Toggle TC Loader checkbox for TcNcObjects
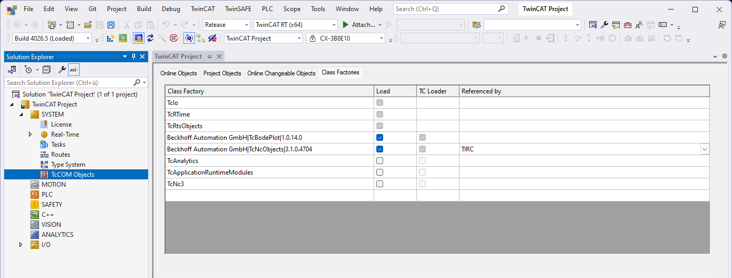This screenshot has height=278, width=732. (422, 149)
